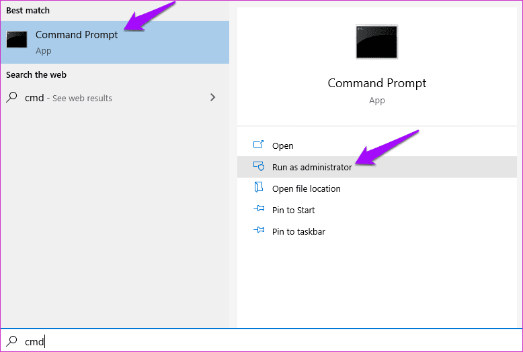
Task: Click the pin icon next to Pin to taskbar
Action: pos(259,230)
